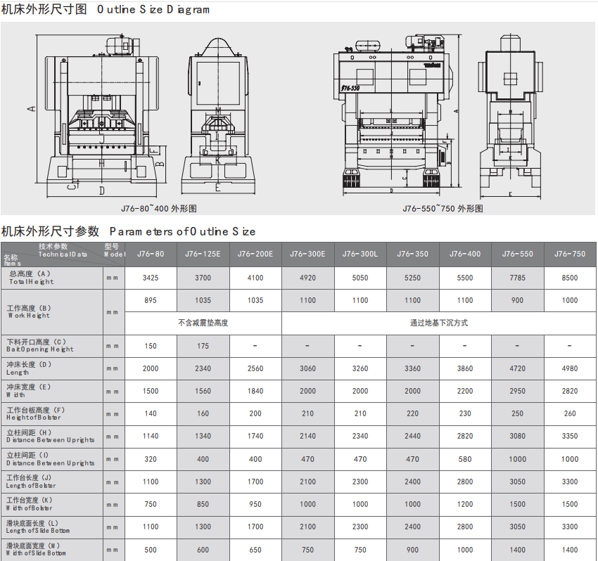This screenshot has height=561, width=598.
Task: Select the heading "机床外形尺寸图 Outline Size Diagram"
Action: [x=106, y=9]
